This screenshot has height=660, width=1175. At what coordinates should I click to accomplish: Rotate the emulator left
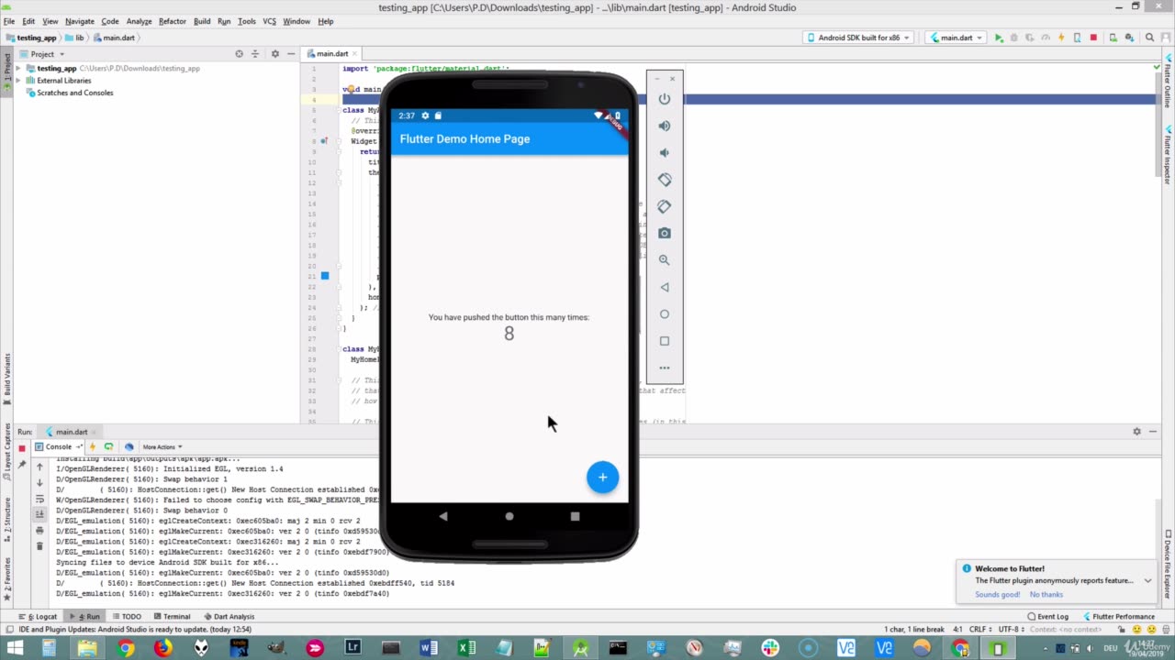(x=665, y=180)
